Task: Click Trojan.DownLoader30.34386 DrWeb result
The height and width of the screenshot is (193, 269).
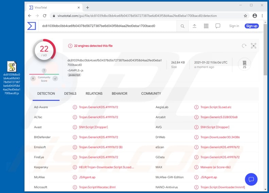Action: coord(220,137)
